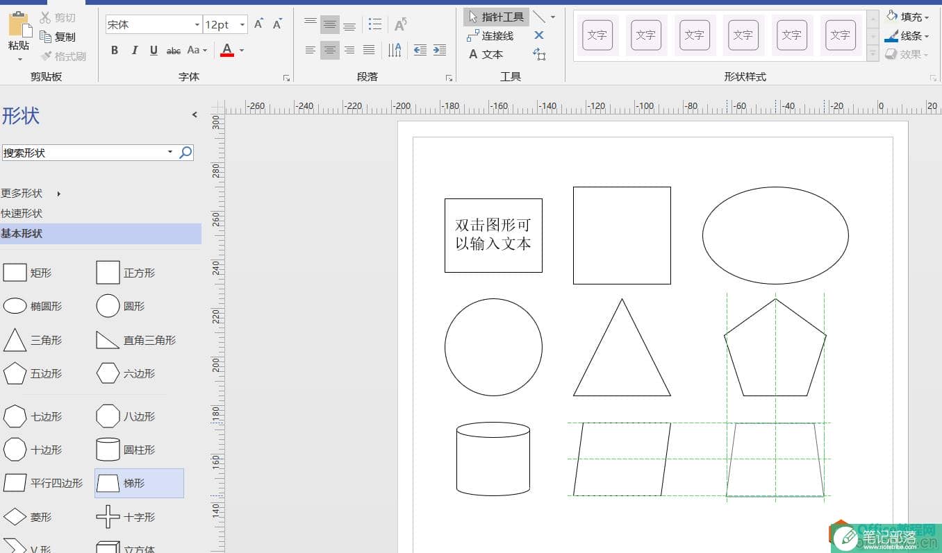Screen dimensions: 942x553
Task: Toggle align text to top
Action: point(311,24)
